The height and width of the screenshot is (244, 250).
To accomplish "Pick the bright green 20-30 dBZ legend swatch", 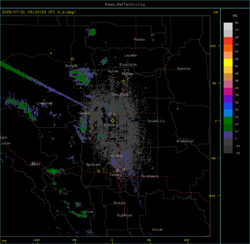I will coord(228,121).
